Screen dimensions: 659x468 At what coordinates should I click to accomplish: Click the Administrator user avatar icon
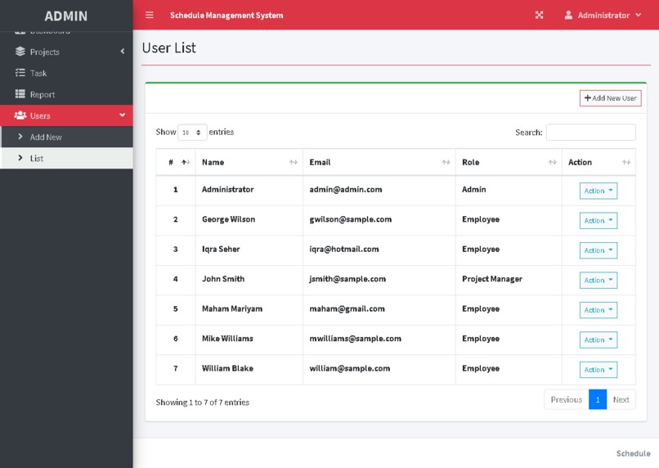pyautogui.click(x=568, y=16)
